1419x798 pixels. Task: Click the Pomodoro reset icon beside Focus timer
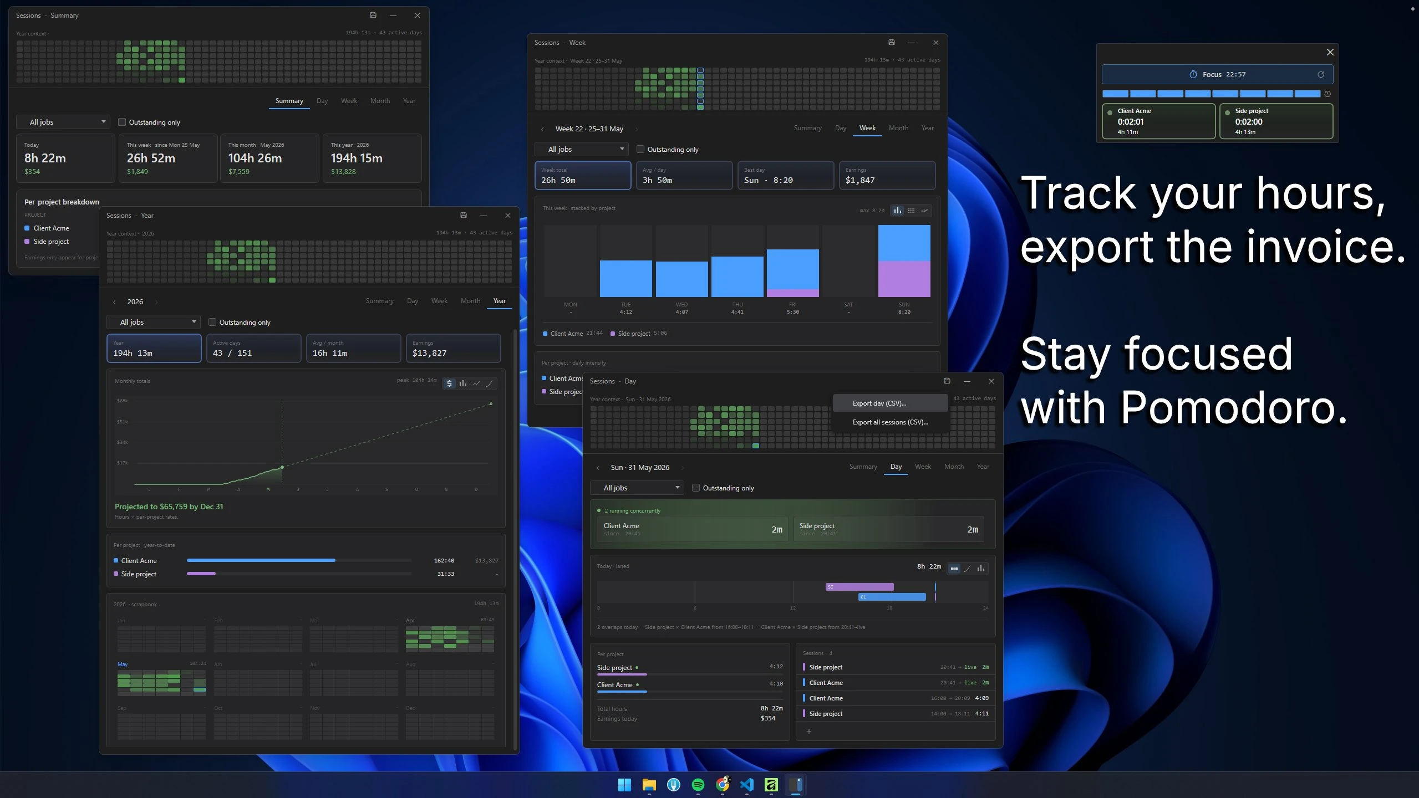1321,74
